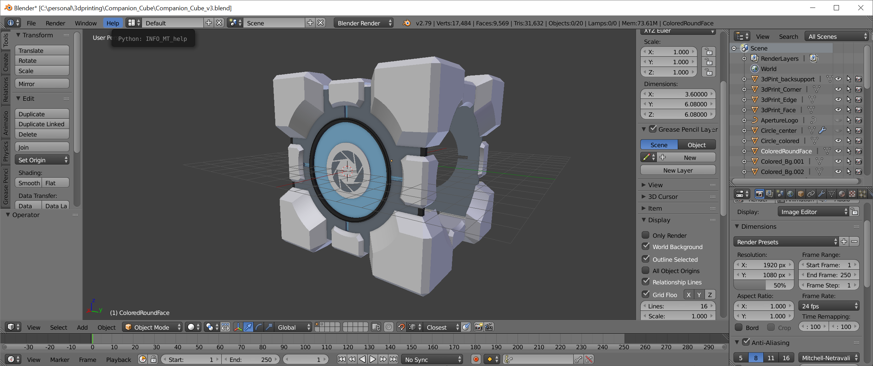Disable Outline Selected checkbox
This screenshot has height=366, width=873.
(645, 259)
